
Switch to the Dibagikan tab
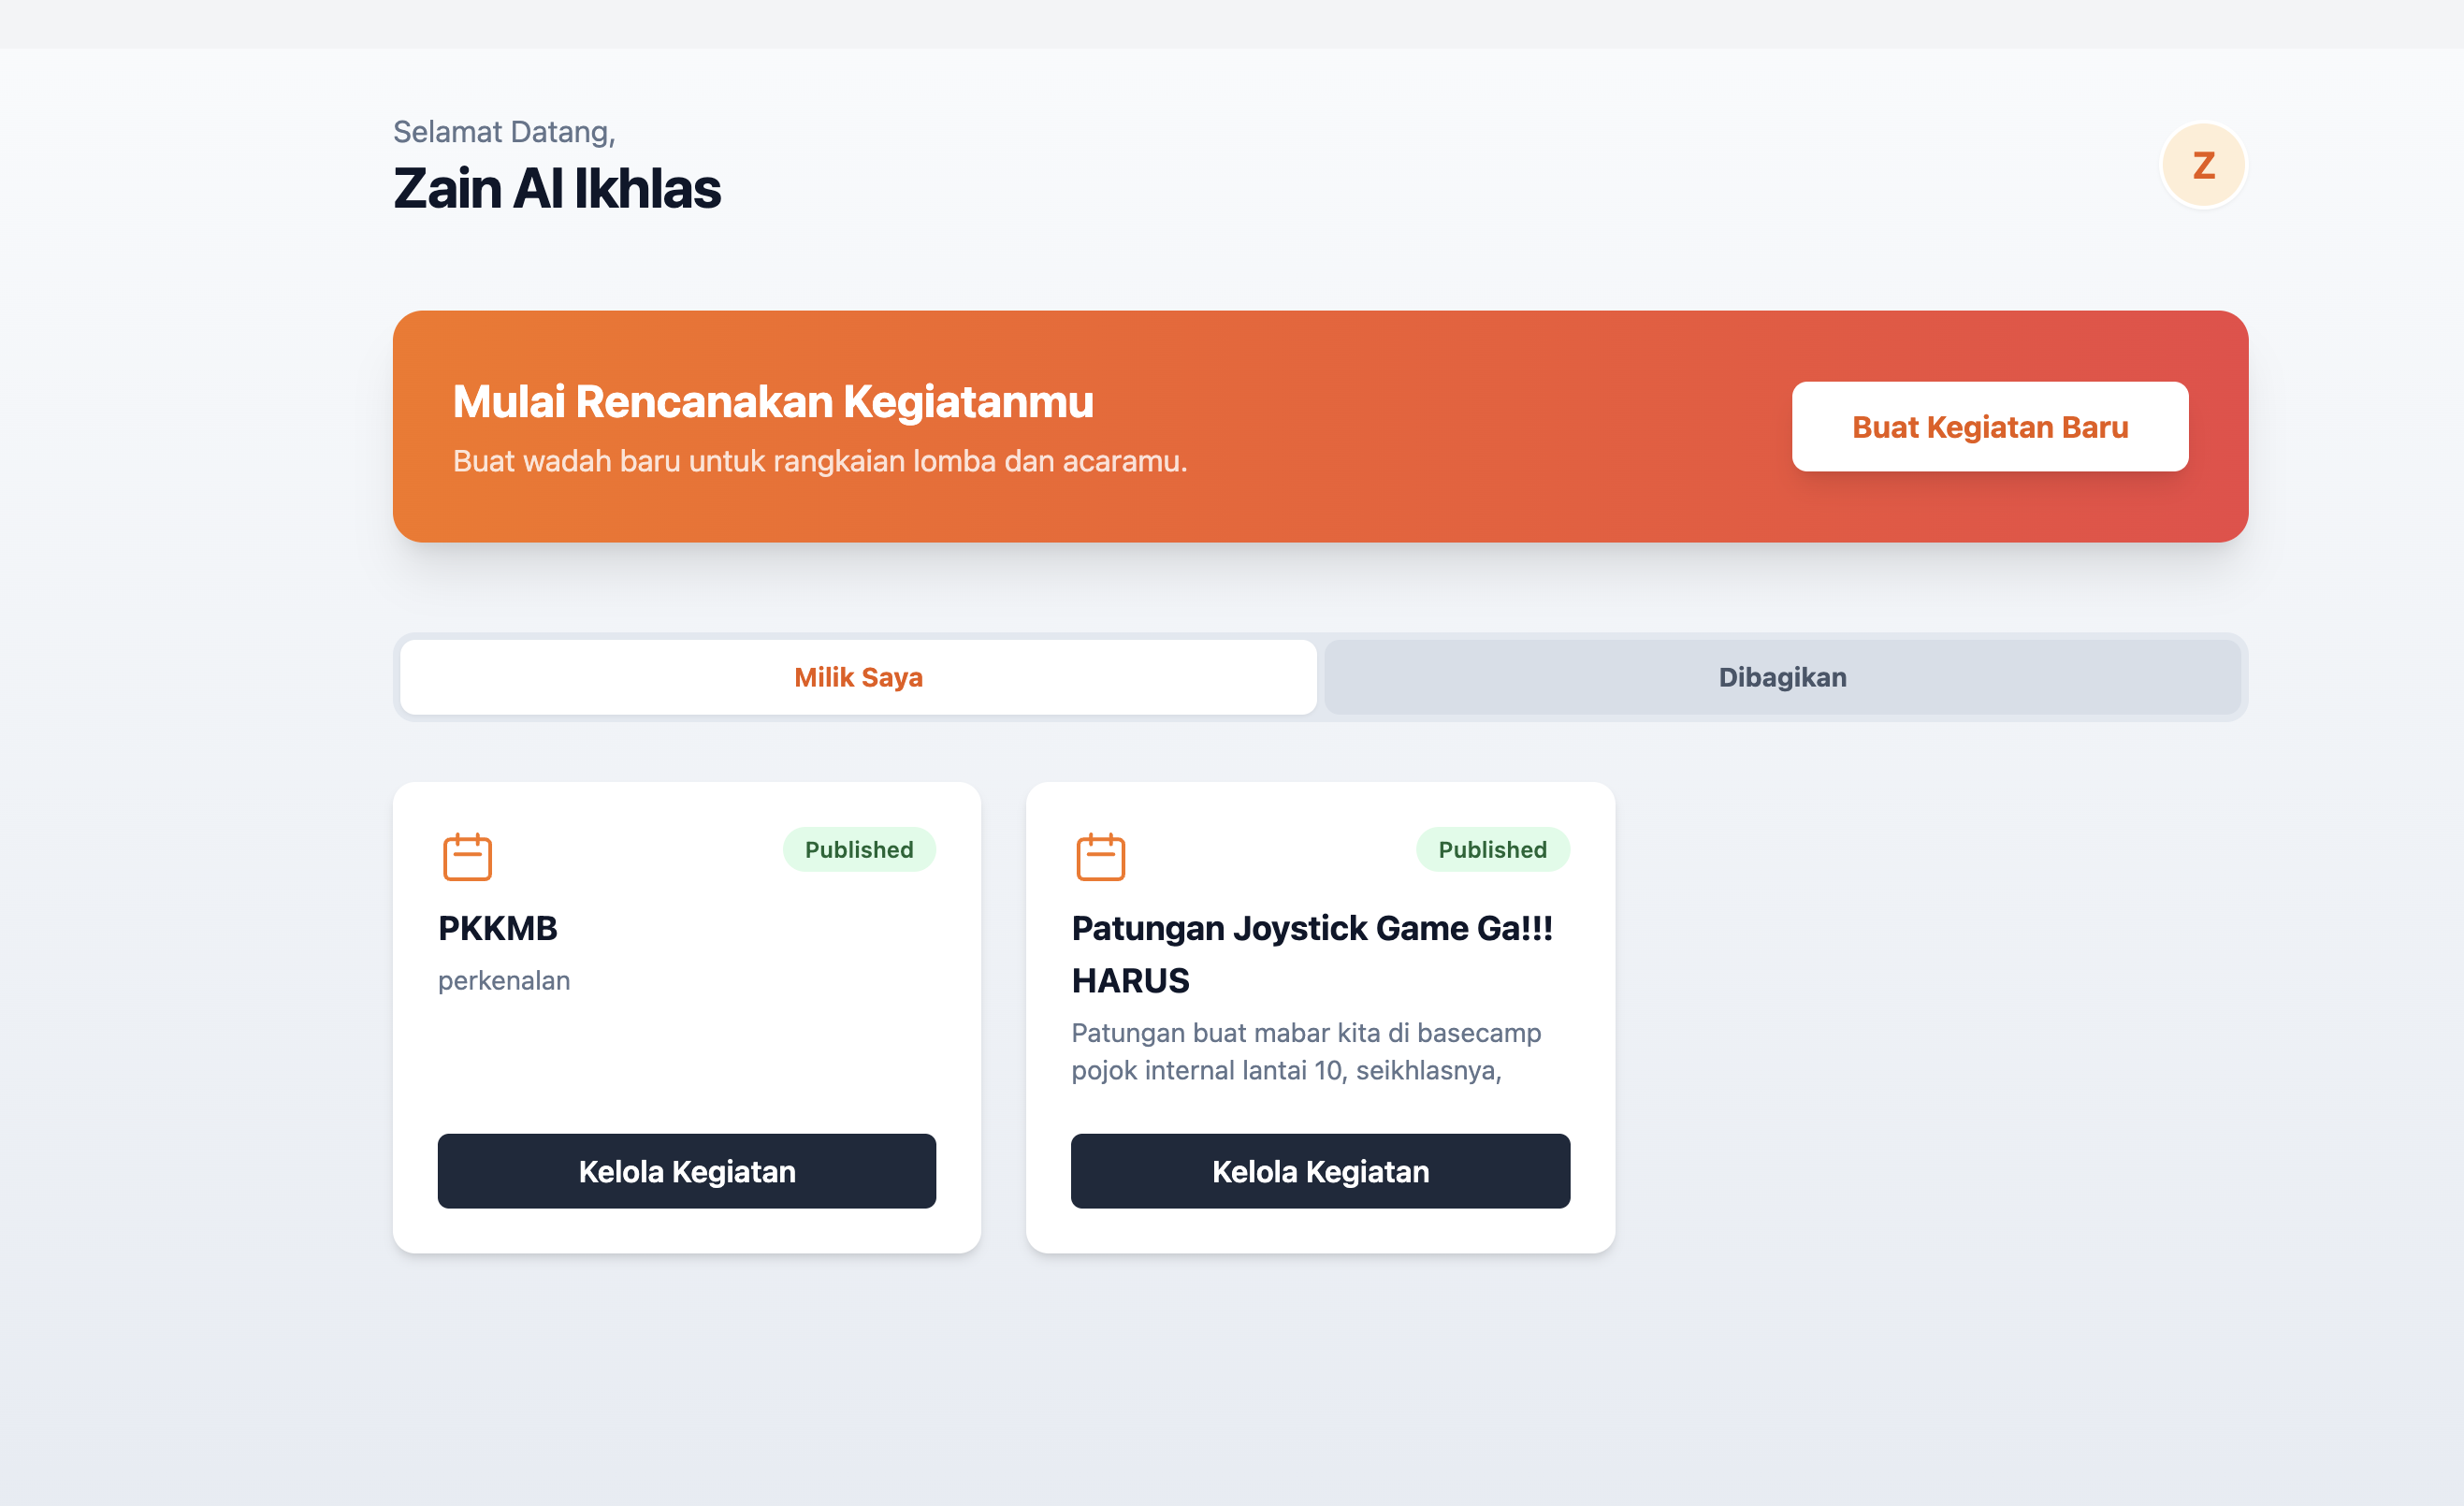point(1782,677)
